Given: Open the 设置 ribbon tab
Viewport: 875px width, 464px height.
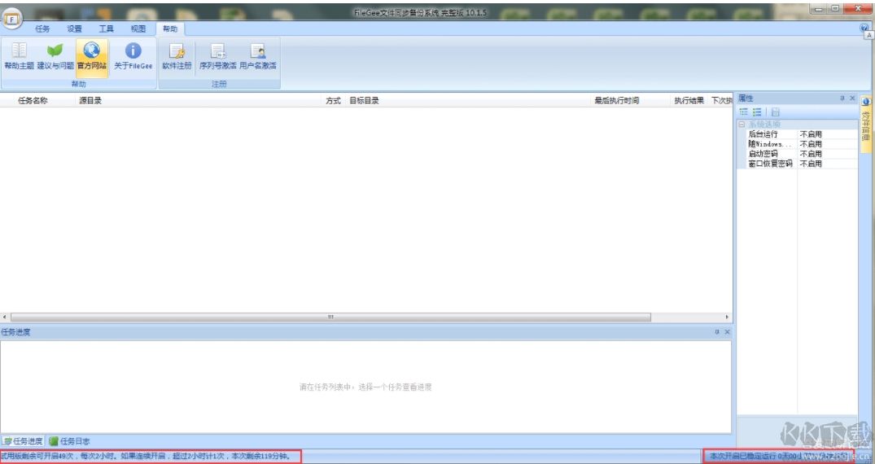Looking at the screenshot, I should [x=74, y=29].
